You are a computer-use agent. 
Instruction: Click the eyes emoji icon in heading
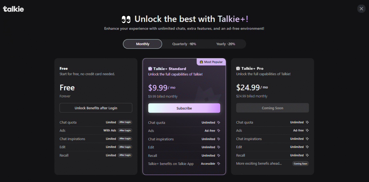click(126, 19)
